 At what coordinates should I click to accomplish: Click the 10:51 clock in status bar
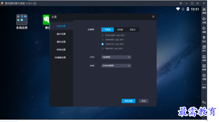click(x=195, y=9)
